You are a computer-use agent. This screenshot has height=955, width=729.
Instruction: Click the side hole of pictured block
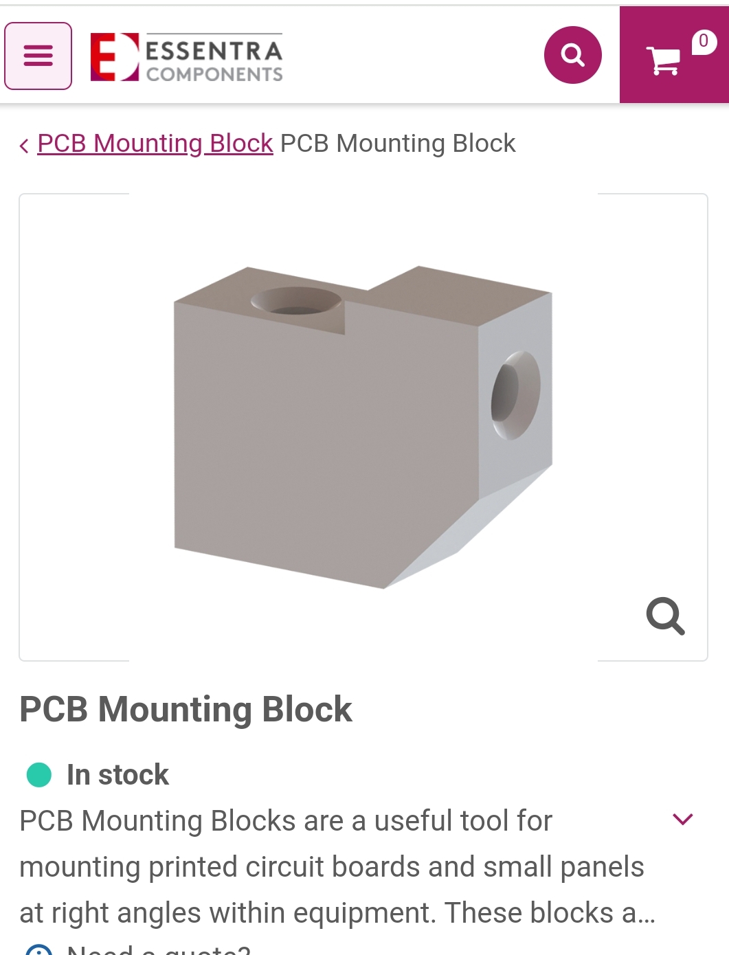click(515, 395)
